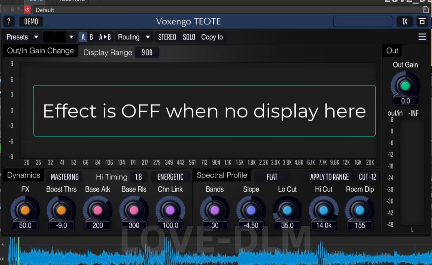The height and width of the screenshot is (265, 432).
Task: Click the first black preset slot
Action: tap(49, 37)
